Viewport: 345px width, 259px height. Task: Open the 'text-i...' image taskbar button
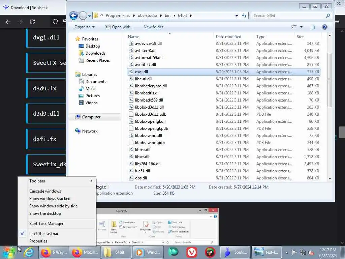pos(266,252)
